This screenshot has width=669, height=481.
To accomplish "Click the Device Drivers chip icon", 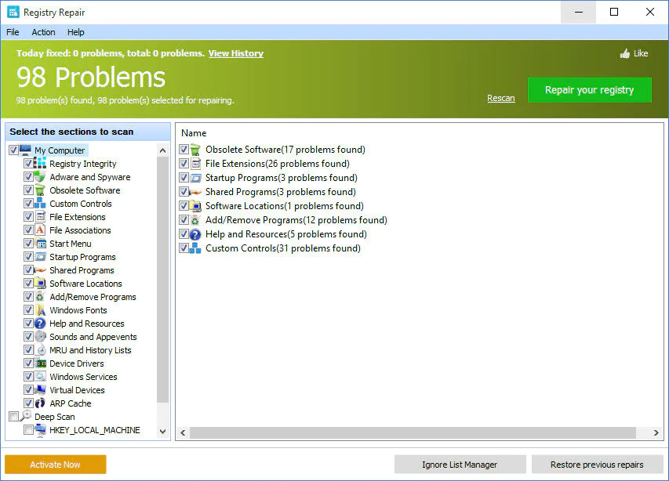I will point(40,363).
